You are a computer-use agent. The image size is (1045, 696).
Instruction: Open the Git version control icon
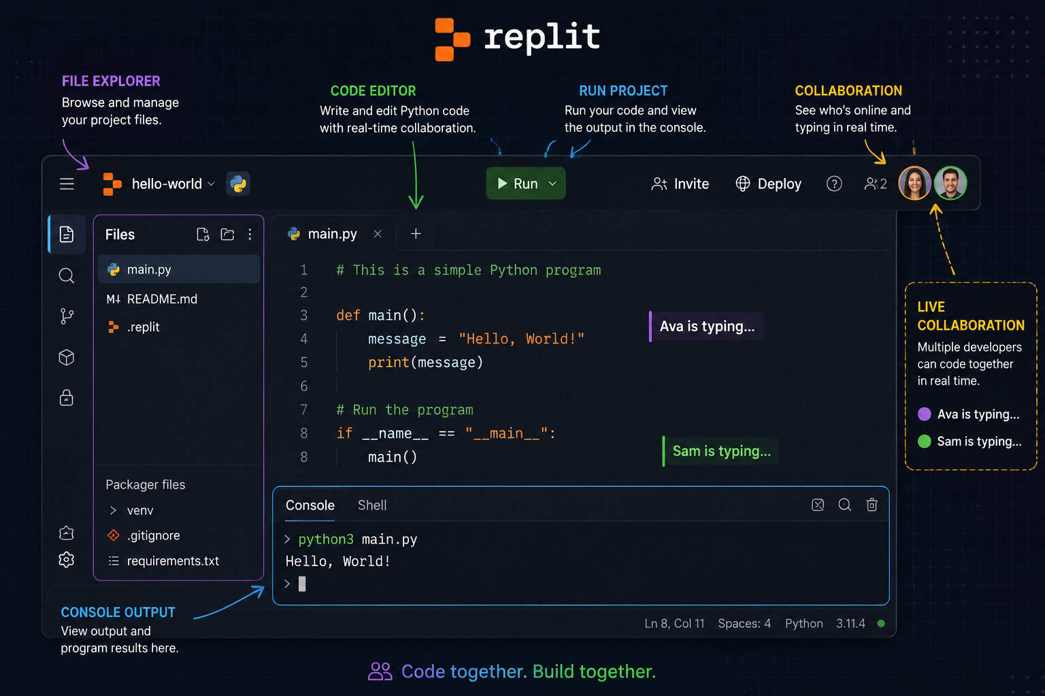click(67, 316)
